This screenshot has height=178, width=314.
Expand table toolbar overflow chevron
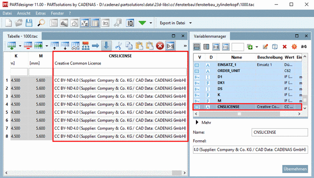185,46
